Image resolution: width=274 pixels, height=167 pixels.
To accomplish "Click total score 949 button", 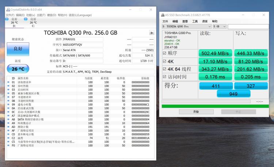I will tap(233, 94).
